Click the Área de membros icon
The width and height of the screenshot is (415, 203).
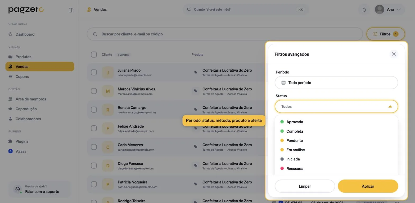[10, 99]
